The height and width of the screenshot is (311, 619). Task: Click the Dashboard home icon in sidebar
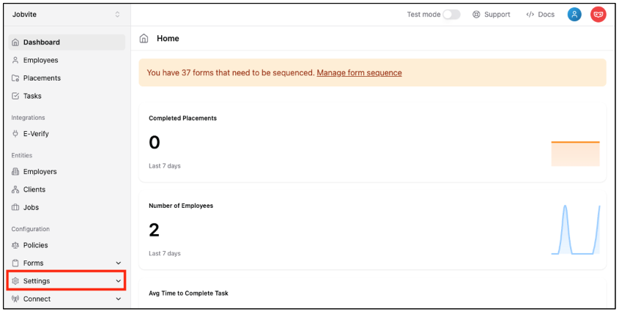point(15,42)
